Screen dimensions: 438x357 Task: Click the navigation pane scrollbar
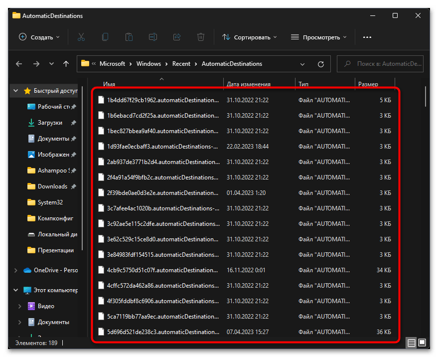[x=82, y=168]
